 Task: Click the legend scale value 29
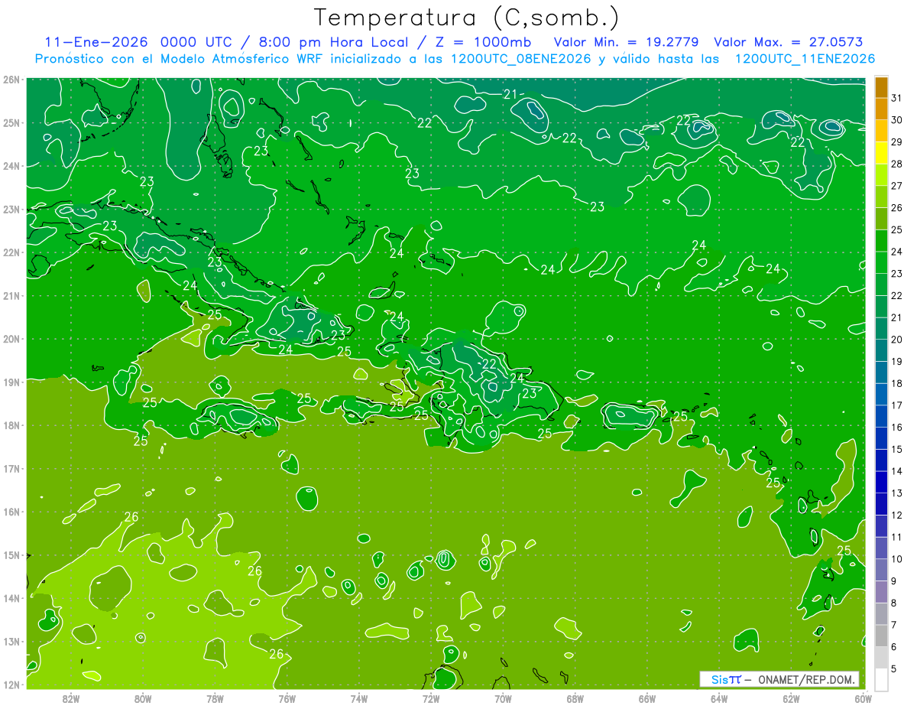896,142
